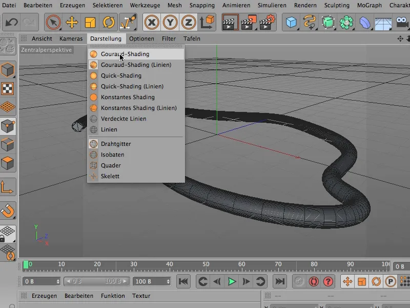Choose Quick-Shading display mode
This screenshot has height=308, width=410.
click(136, 75)
